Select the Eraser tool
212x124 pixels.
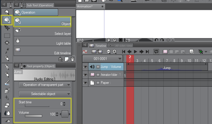tap(7, 105)
